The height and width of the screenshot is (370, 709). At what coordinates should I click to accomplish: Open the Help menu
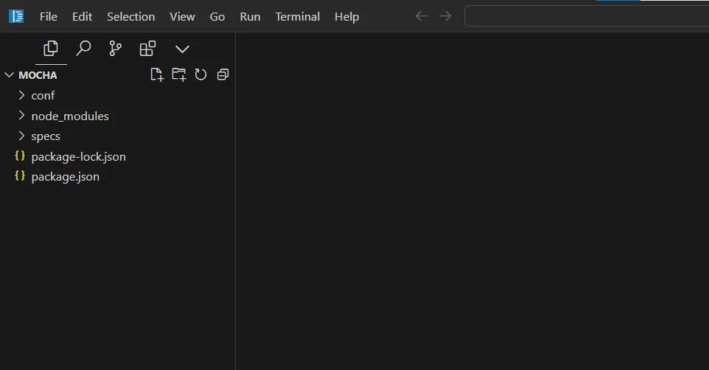tap(347, 17)
